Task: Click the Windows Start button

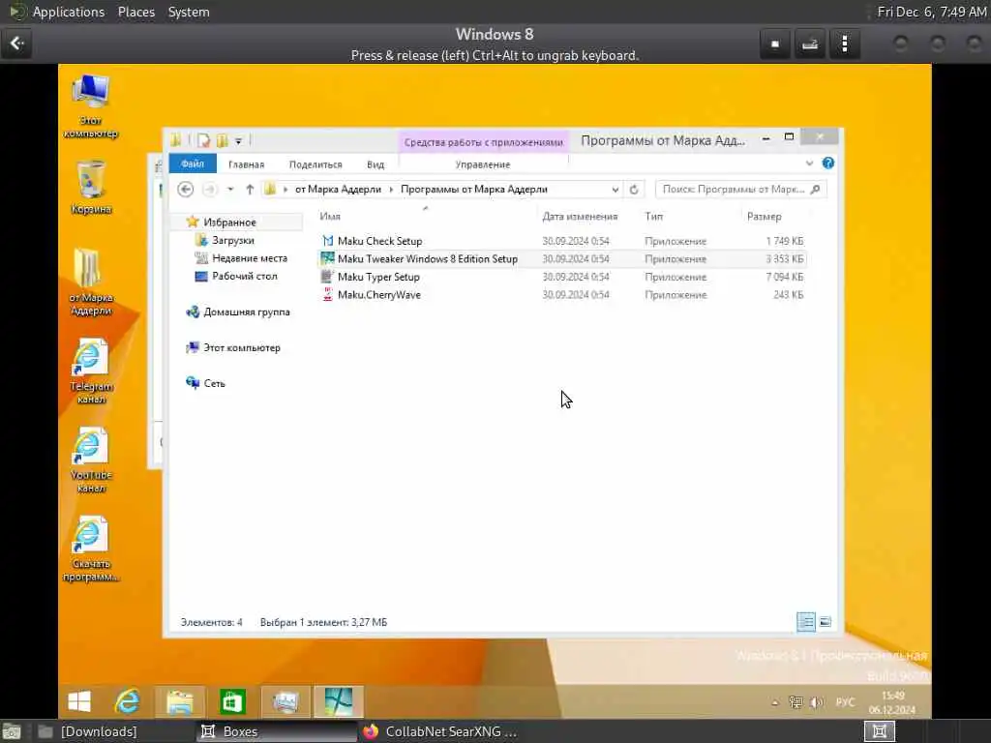Action: click(79, 701)
